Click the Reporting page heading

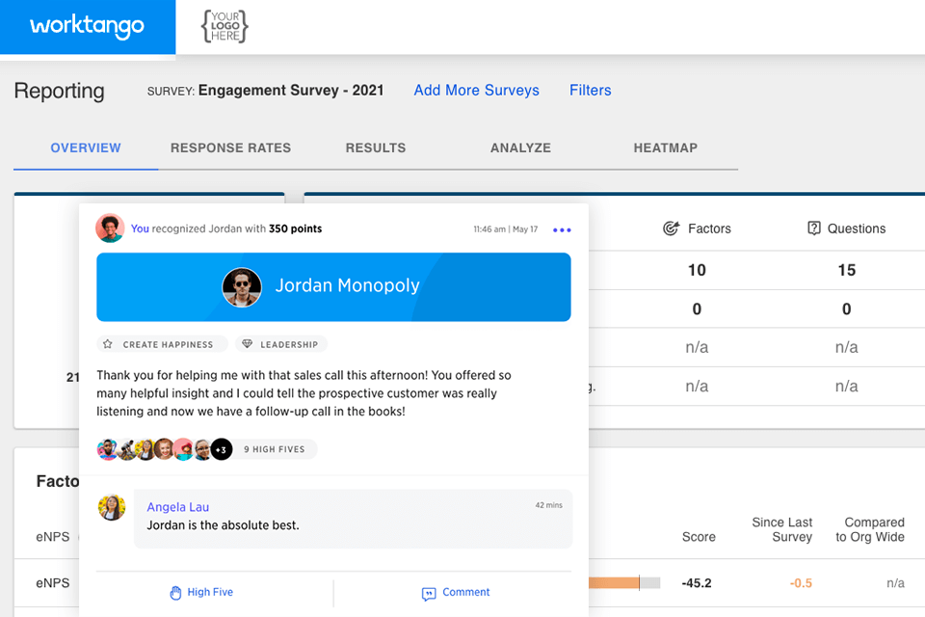(x=59, y=91)
